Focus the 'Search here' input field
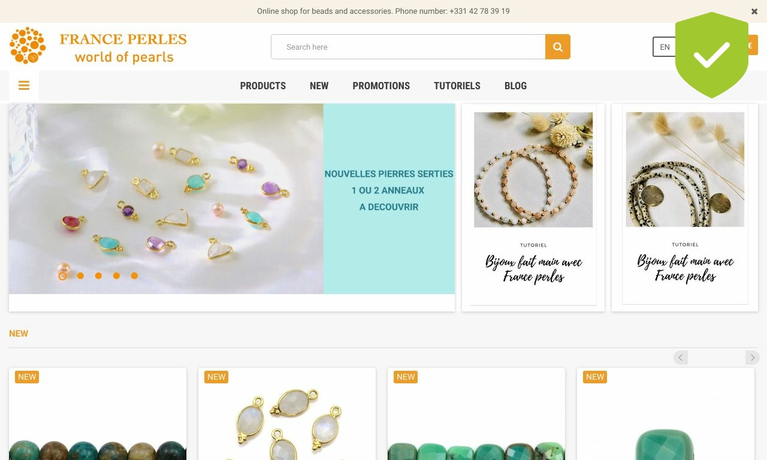 [408, 47]
